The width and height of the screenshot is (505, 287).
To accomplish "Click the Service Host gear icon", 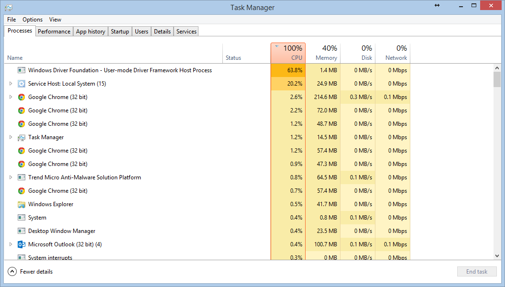I will (22, 84).
